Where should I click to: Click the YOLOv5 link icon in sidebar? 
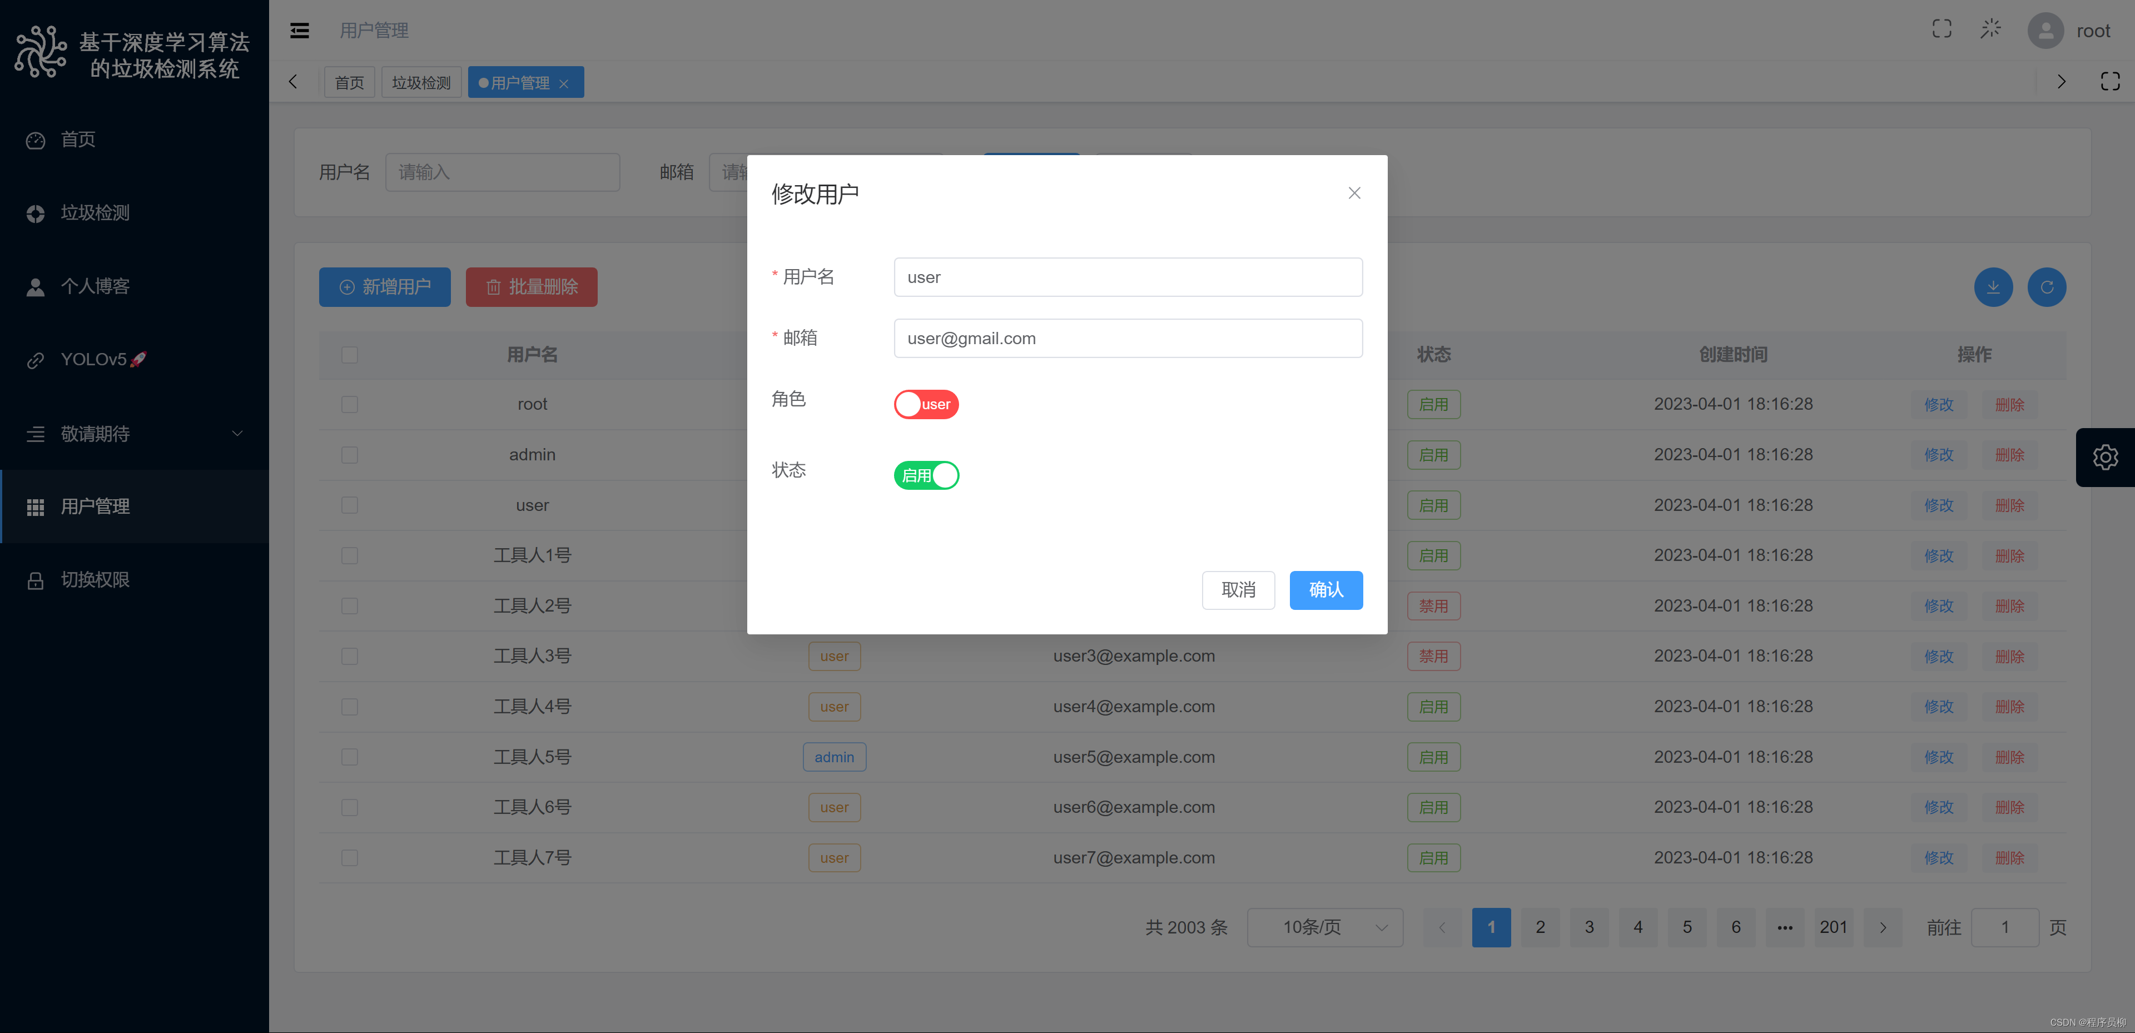pos(35,360)
